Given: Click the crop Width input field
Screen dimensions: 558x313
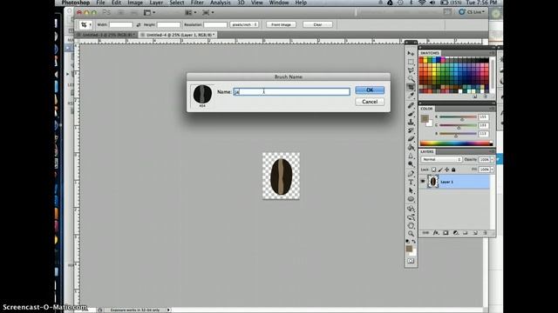Looking at the screenshot, I should tap(120, 24).
